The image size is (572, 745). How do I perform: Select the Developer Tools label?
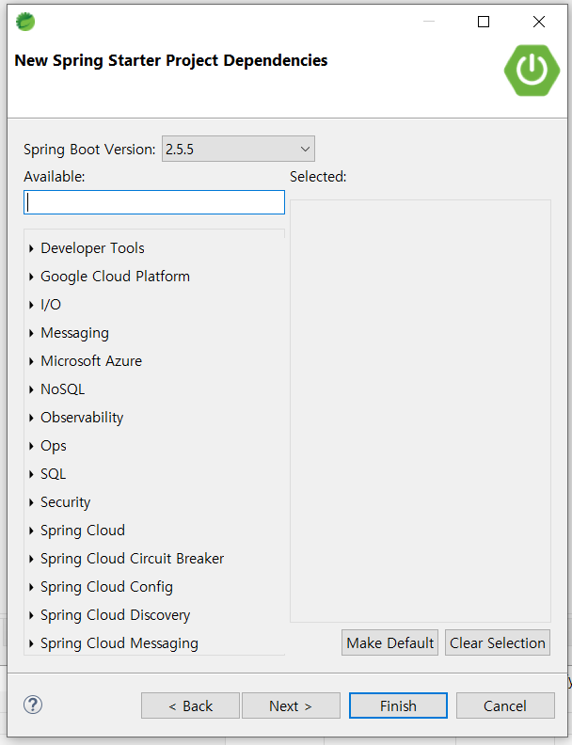(92, 248)
